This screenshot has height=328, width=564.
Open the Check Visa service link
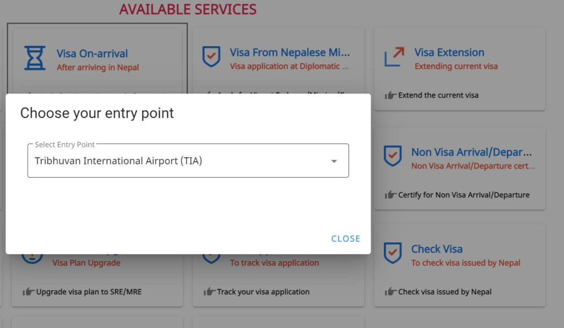[437, 249]
